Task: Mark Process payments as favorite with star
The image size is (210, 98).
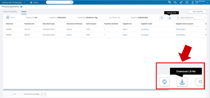Action: coord(21,6)
